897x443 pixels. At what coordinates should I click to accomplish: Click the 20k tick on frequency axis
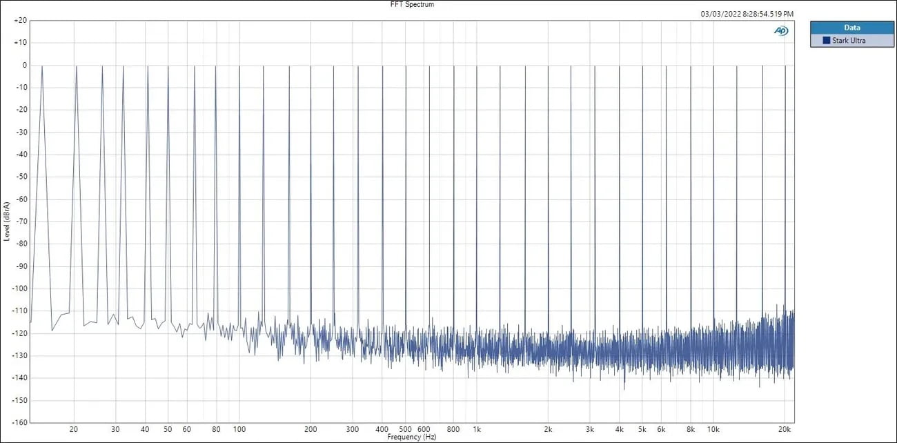tap(785, 429)
